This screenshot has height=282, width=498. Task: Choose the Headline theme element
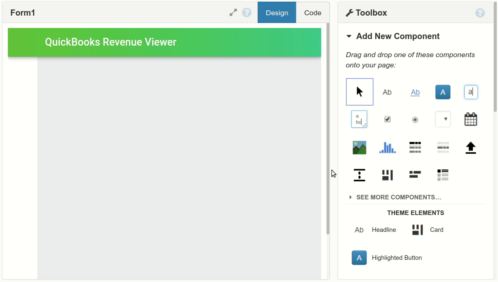point(375,230)
